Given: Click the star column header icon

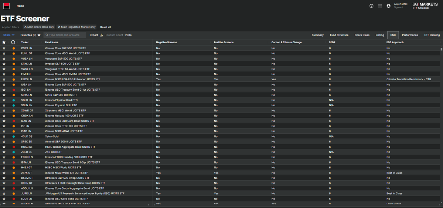Looking at the screenshot, I should [x=4, y=42].
